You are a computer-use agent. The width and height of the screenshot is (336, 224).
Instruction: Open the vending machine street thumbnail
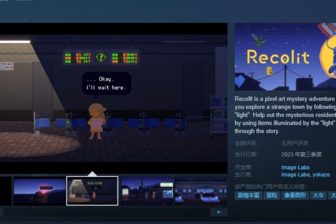pyautogui.click(x=147, y=191)
